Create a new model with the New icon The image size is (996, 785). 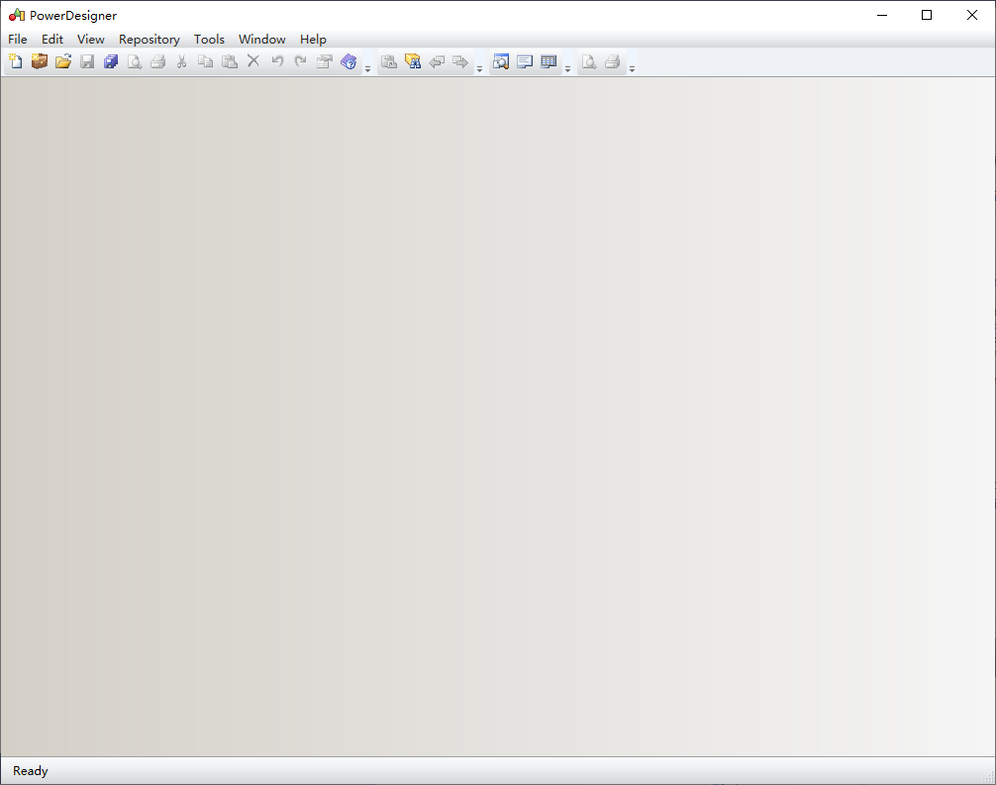(x=16, y=61)
